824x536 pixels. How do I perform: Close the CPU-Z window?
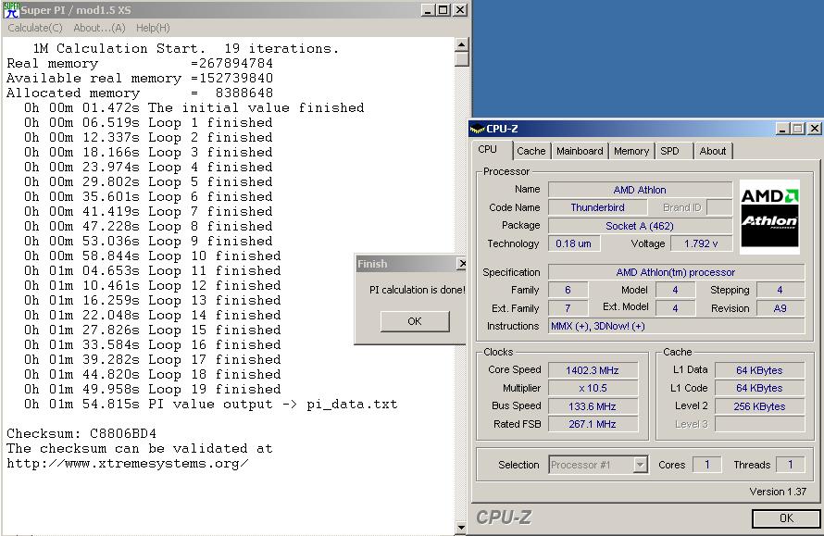click(x=814, y=129)
